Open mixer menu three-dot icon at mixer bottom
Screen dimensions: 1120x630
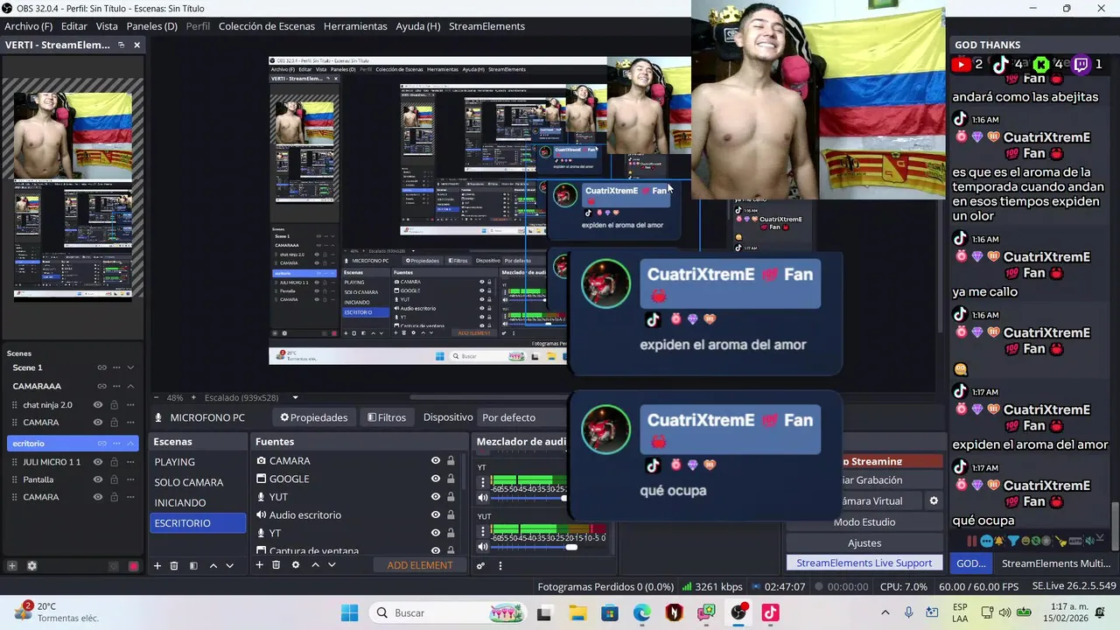pyautogui.click(x=500, y=566)
